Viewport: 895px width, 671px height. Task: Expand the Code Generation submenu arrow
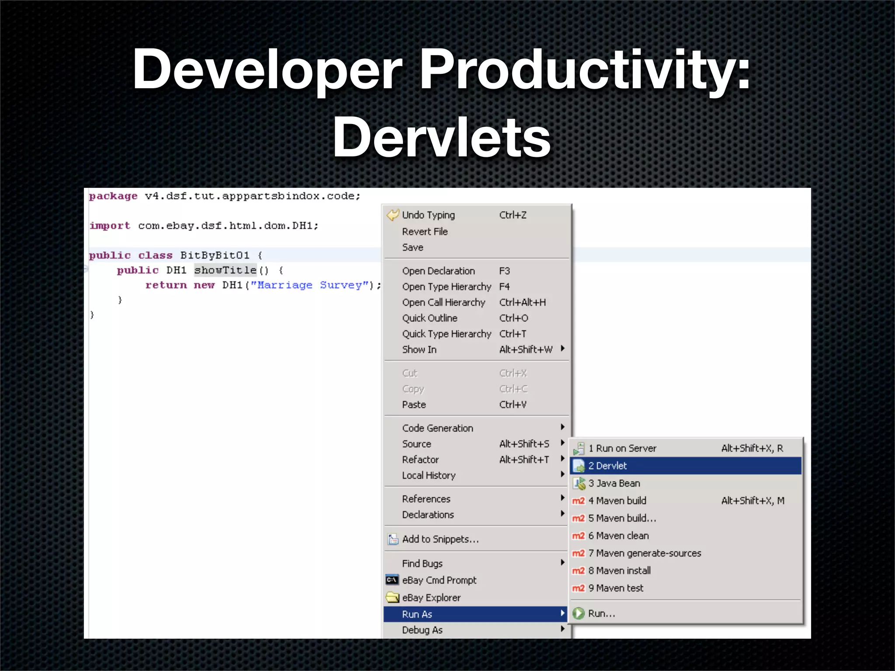[x=562, y=427]
